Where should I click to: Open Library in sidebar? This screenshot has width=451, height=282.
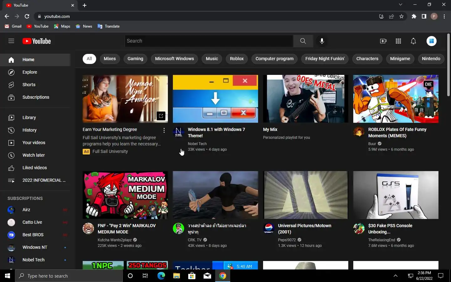(x=35, y=118)
